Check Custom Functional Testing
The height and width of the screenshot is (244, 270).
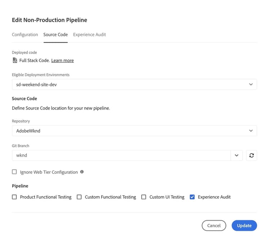79,197
